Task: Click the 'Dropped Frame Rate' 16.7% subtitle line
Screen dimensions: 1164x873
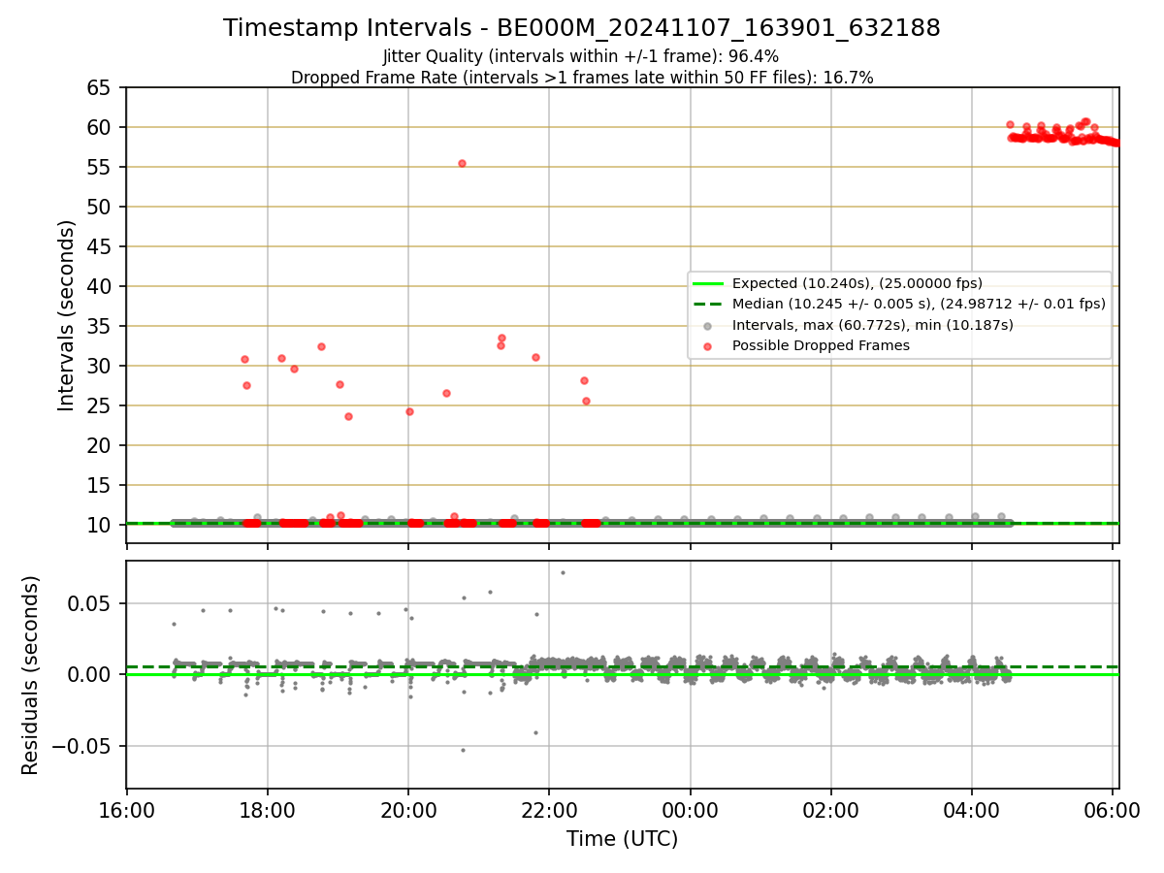Action: pyautogui.click(x=582, y=78)
